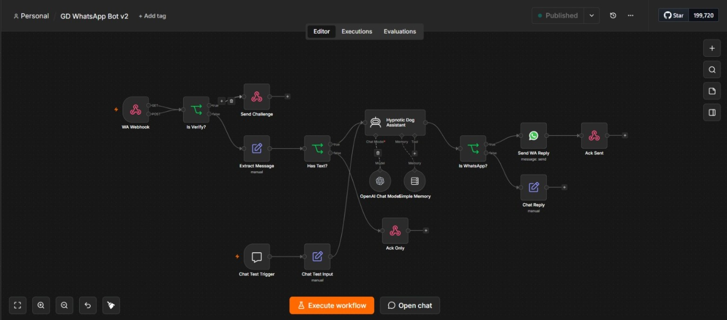The width and height of the screenshot is (727, 320).
Task: Click the WA Webhook POST output connector
Action: coord(148,114)
